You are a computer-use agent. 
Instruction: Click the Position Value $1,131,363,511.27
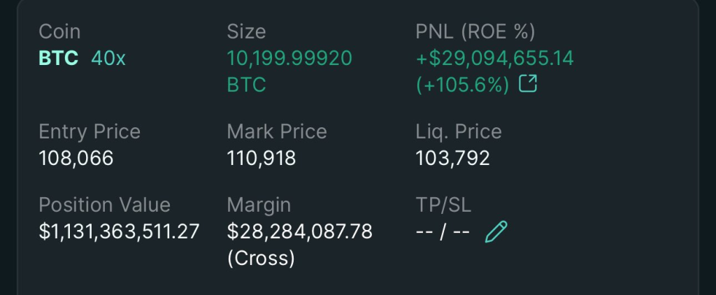click(119, 231)
